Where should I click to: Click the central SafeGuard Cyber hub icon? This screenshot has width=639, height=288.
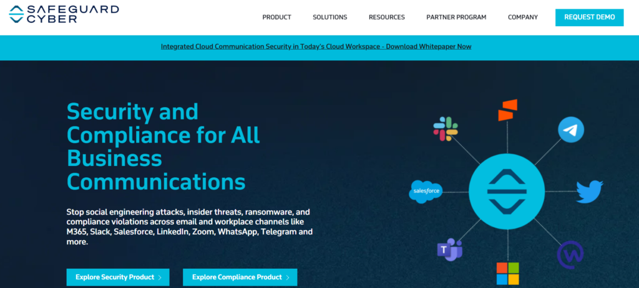click(x=507, y=192)
